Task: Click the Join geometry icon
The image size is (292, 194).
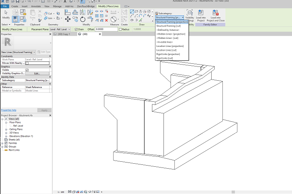Action: [x=46, y=18]
